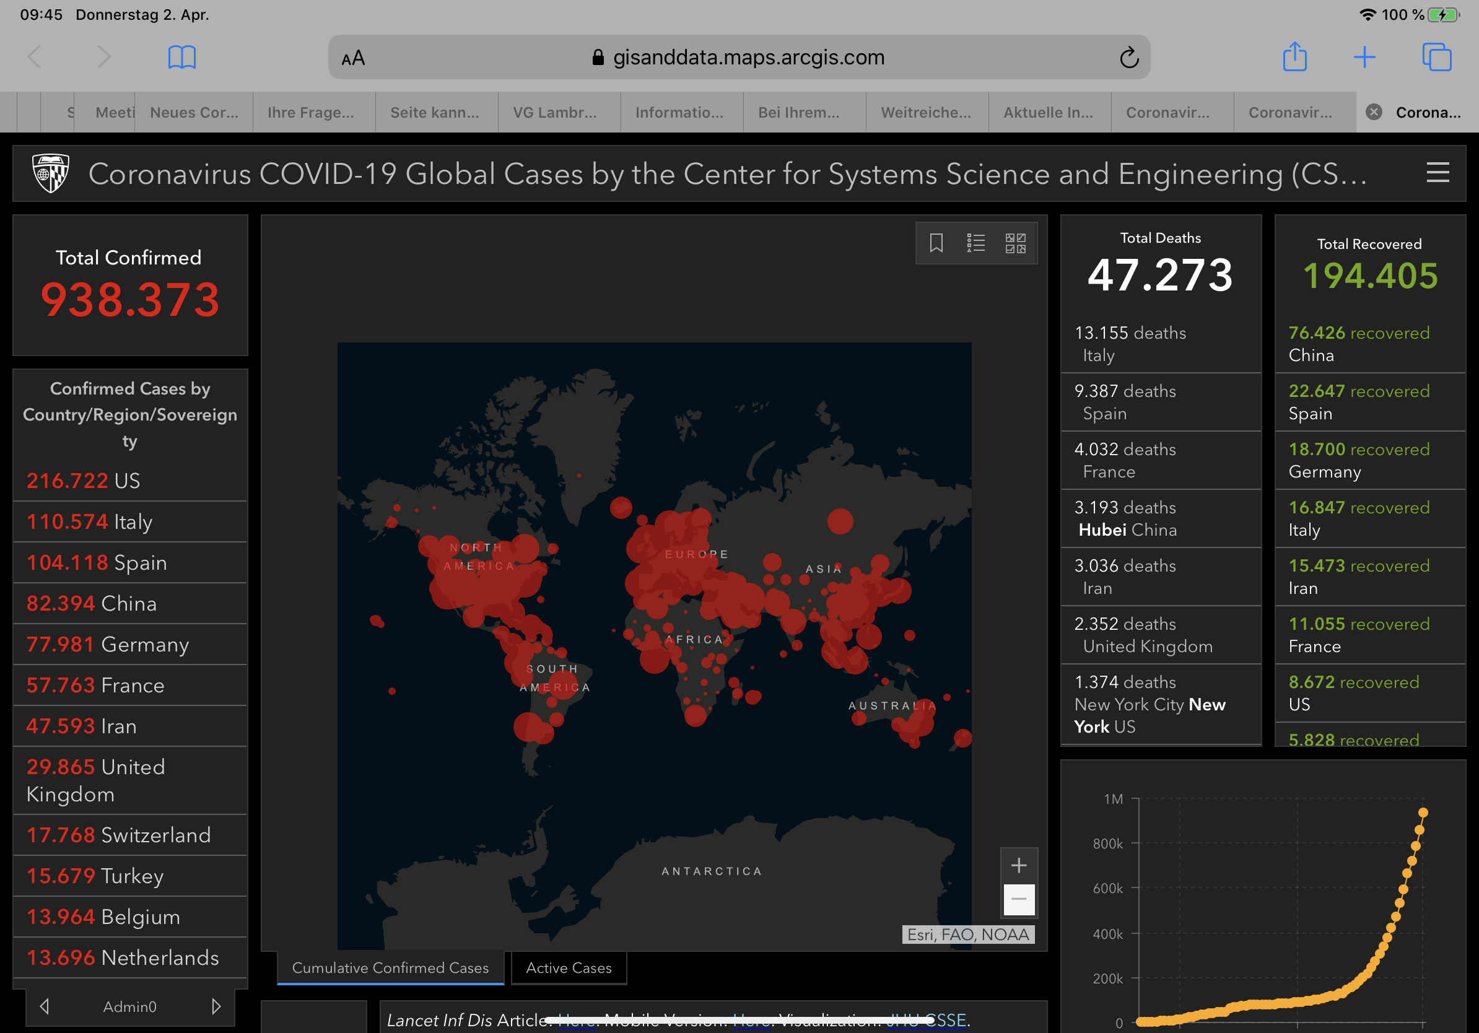Tap the Safari share icon
This screenshot has height=1033, width=1479.
tap(1294, 57)
